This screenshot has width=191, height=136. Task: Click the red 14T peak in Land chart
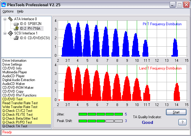click(x=177, y=92)
